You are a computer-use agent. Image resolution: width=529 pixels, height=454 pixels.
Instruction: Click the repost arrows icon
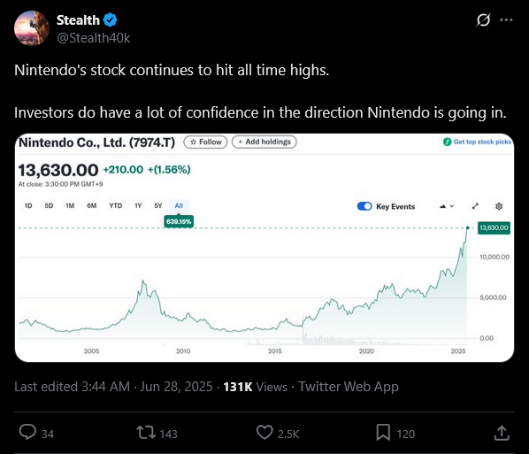(x=146, y=433)
